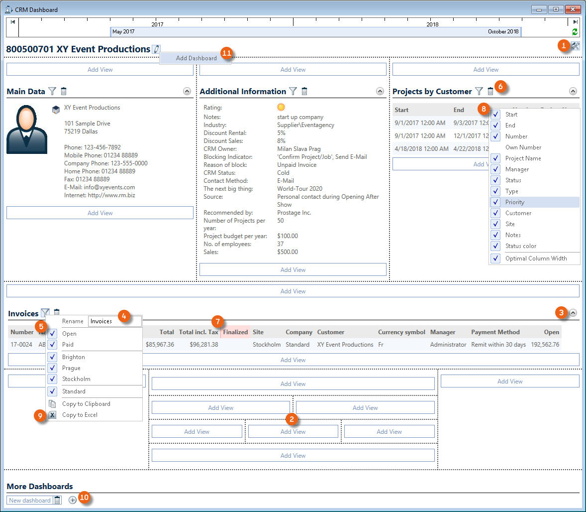Click the Projects by Customer trash icon
Image resolution: width=586 pixels, height=512 pixels.
[x=490, y=91]
